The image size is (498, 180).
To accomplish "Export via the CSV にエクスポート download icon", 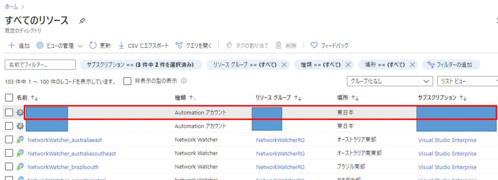I will 121,45.
